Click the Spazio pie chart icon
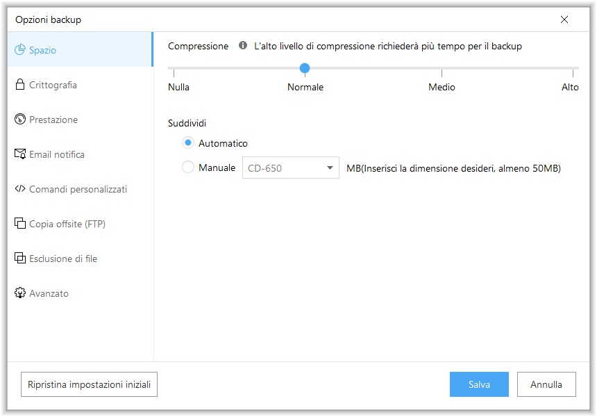The height and width of the screenshot is (417, 597). coord(20,50)
